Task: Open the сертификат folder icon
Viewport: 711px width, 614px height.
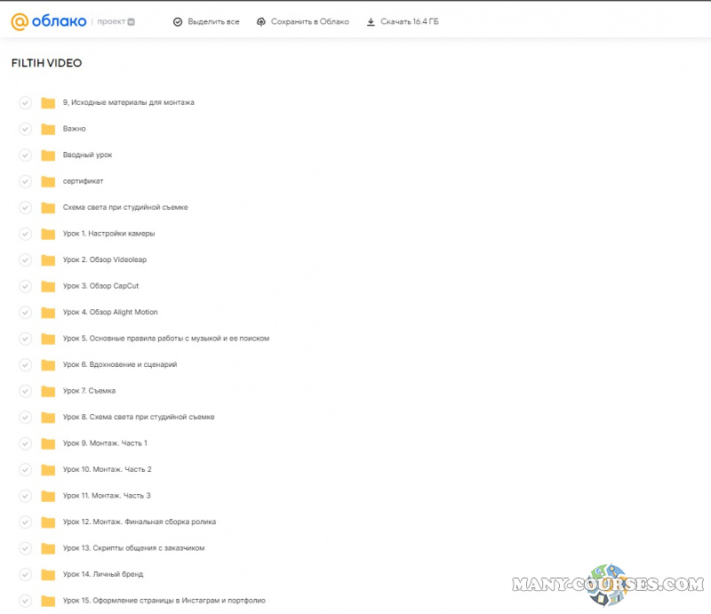Action: pos(48,181)
